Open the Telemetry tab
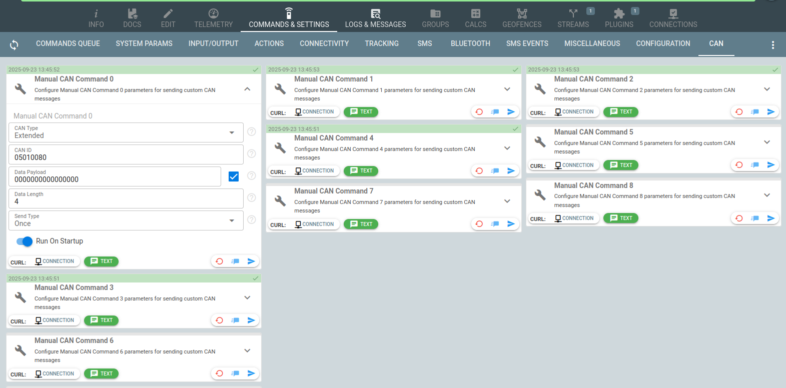Viewport: 786px width, 388px height. pyautogui.click(x=213, y=18)
